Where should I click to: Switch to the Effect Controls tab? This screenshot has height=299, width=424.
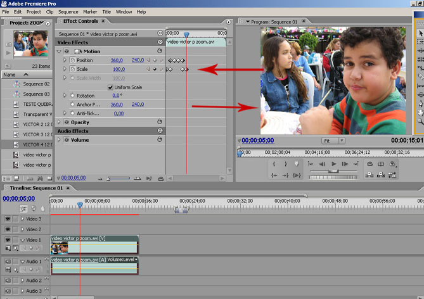(79, 21)
